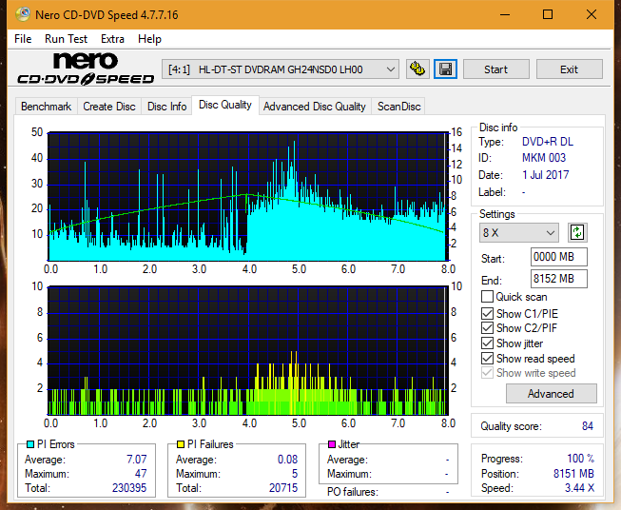Click the refresh speed settings icon

pyautogui.click(x=577, y=232)
